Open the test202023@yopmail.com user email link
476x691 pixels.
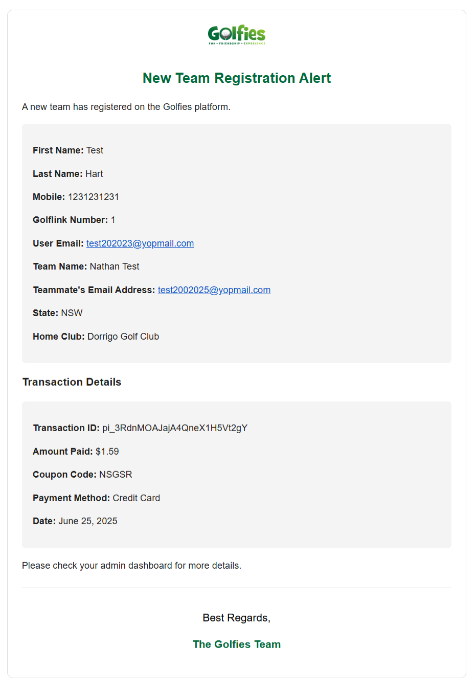pos(140,243)
